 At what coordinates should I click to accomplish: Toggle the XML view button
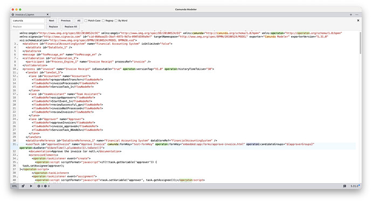point(15,186)
